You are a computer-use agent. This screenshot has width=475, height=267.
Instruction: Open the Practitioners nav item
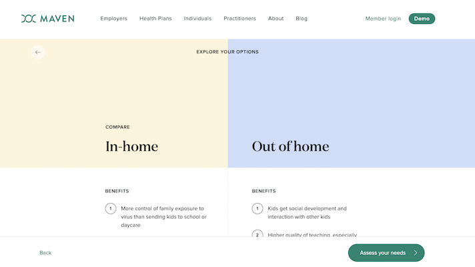click(240, 19)
